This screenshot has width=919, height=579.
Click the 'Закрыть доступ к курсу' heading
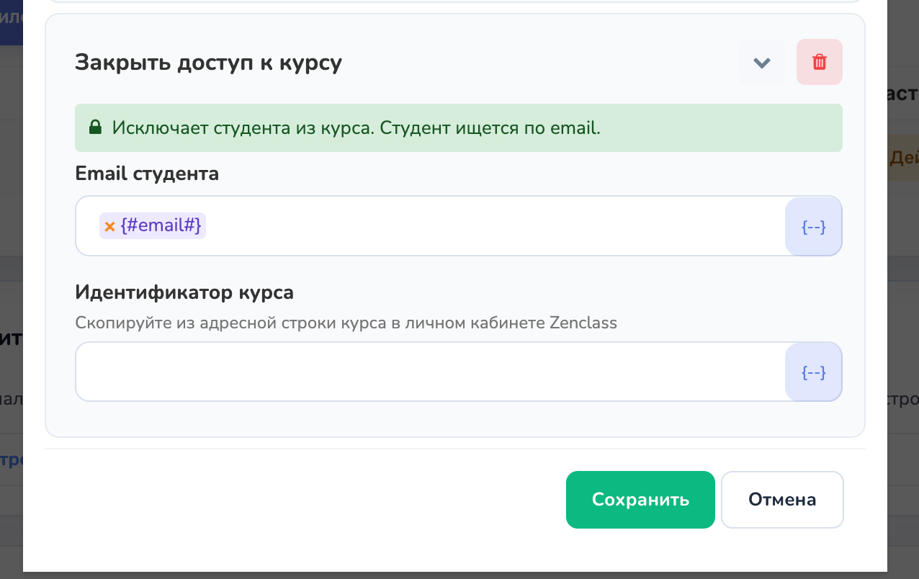208,63
